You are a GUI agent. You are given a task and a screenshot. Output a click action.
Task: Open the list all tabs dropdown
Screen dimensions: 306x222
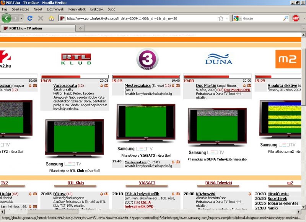coord(304,28)
